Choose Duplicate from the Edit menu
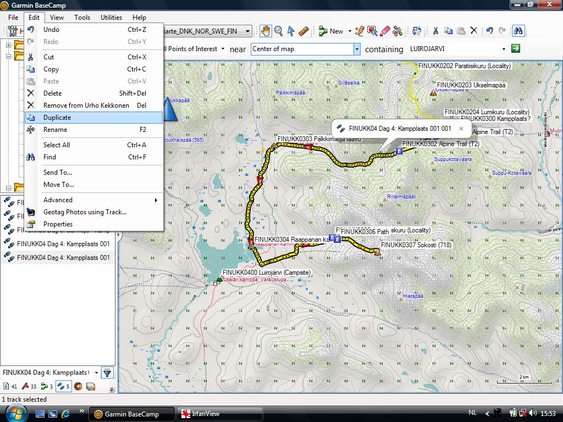The height and width of the screenshot is (422, 563). (57, 118)
